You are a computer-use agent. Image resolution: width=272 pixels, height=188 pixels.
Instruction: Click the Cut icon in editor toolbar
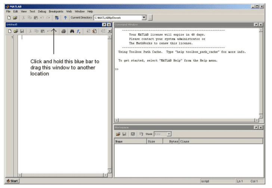tap(30, 31)
